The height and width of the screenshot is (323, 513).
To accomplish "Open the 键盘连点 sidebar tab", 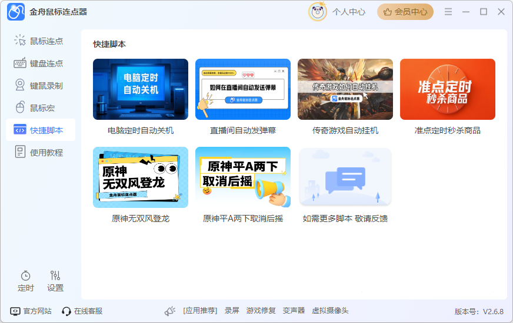I will coord(40,63).
